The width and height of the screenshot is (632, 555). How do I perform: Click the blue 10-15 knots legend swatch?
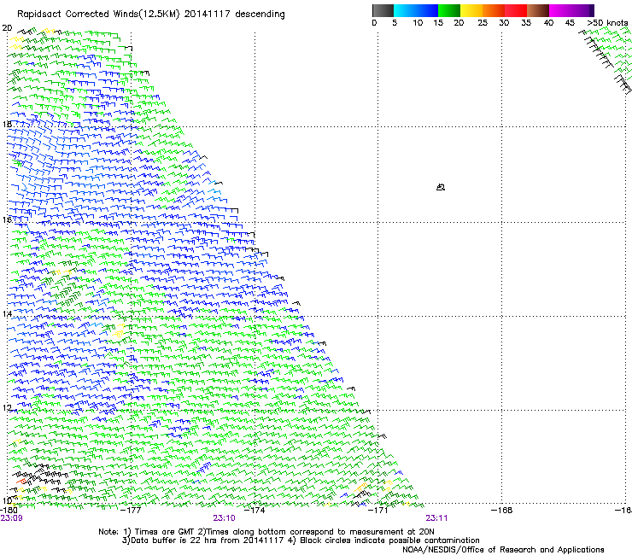click(x=426, y=10)
